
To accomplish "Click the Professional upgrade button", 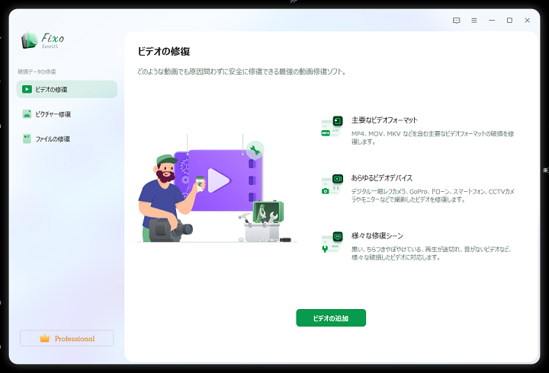I will click(x=67, y=338).
